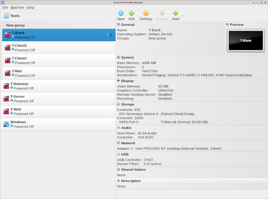Screen dimensions: 268x199
Task: Click the T-Mail Debian icon
Action: [x=8, y=73]
